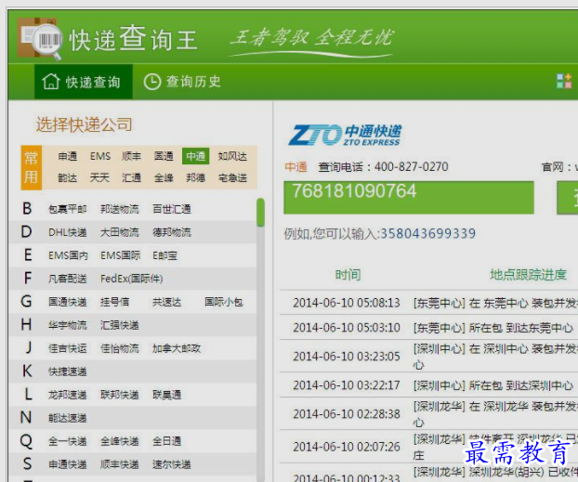The width and height of the screenshot is (578, 482).
Task: Click tracking row 2014-06-10 03:22:17
Action: pyautogui.click(x=428, y=385)
